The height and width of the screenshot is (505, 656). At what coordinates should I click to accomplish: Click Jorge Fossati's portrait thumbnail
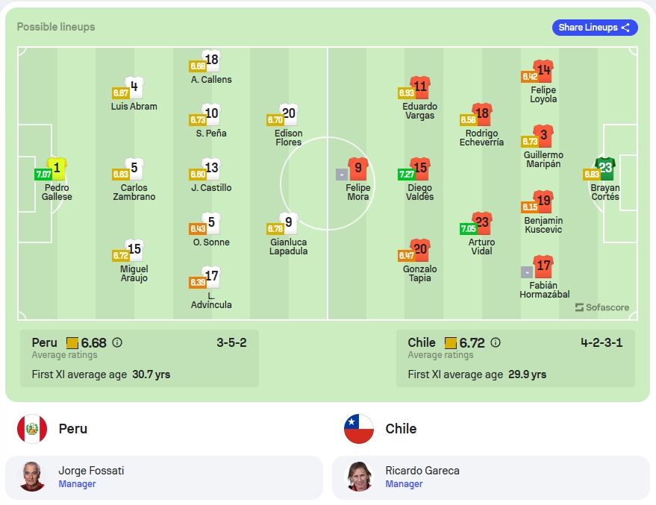click(x=32, y=477)
